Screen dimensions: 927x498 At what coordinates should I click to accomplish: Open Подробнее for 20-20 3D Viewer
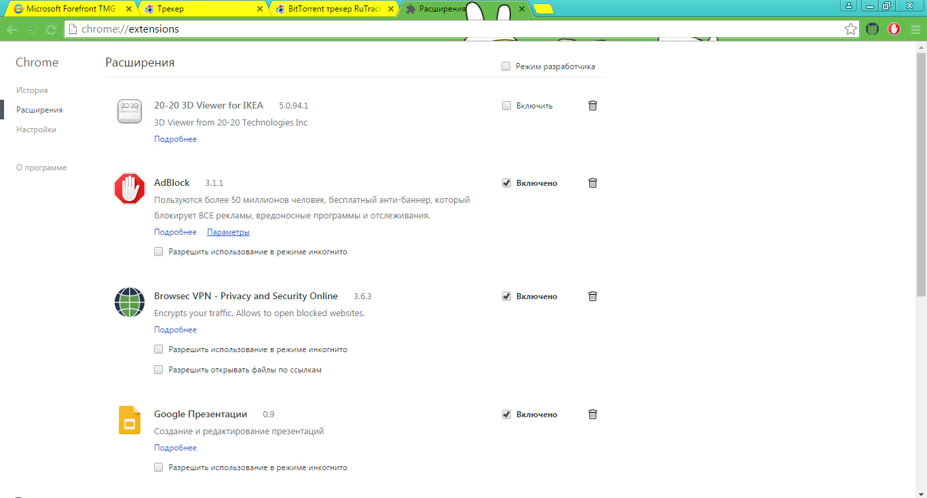point(175,139)
